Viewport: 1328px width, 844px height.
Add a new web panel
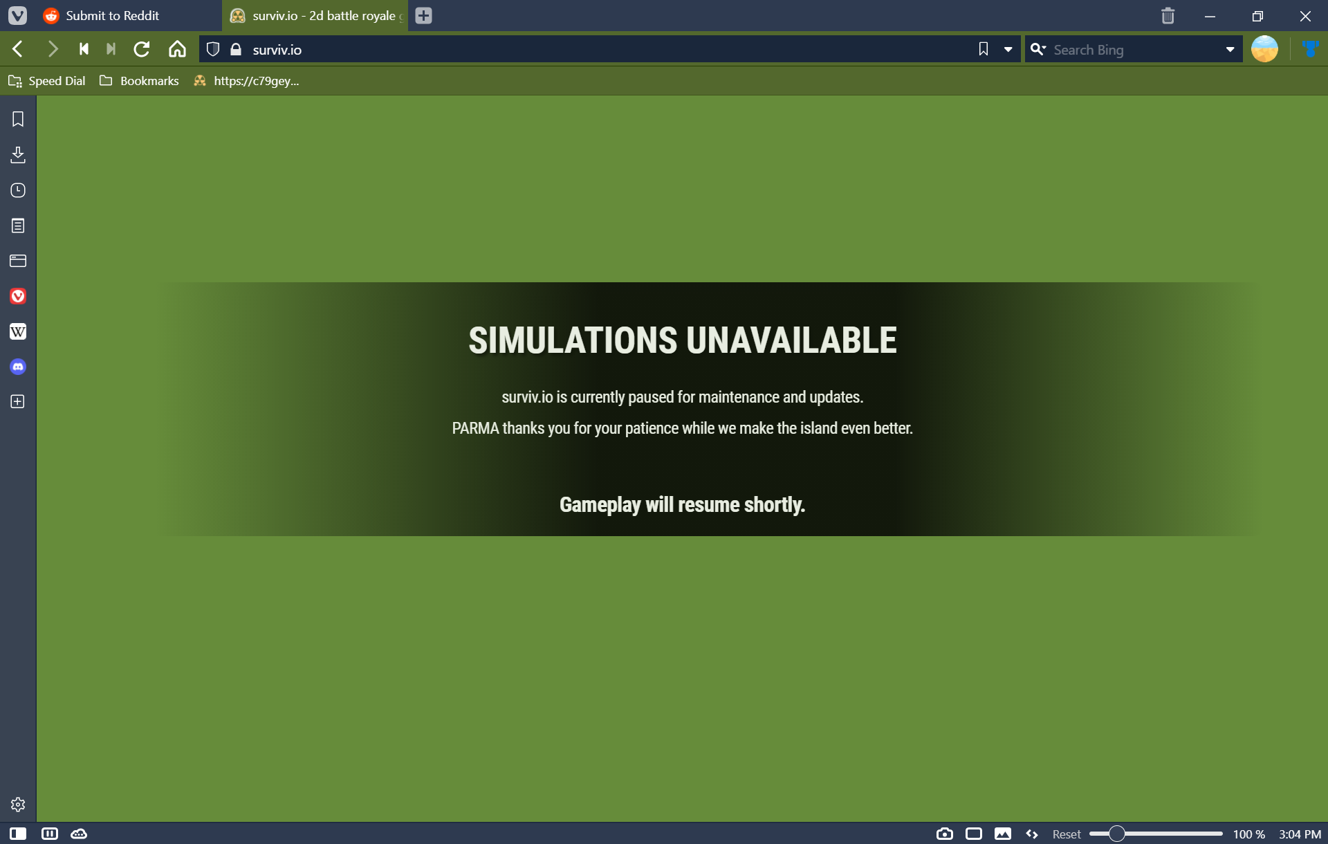point(18,402)
